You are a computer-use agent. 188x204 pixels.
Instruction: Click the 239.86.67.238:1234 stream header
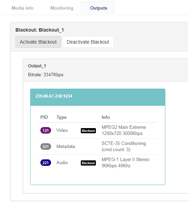[x=98, y=97]
